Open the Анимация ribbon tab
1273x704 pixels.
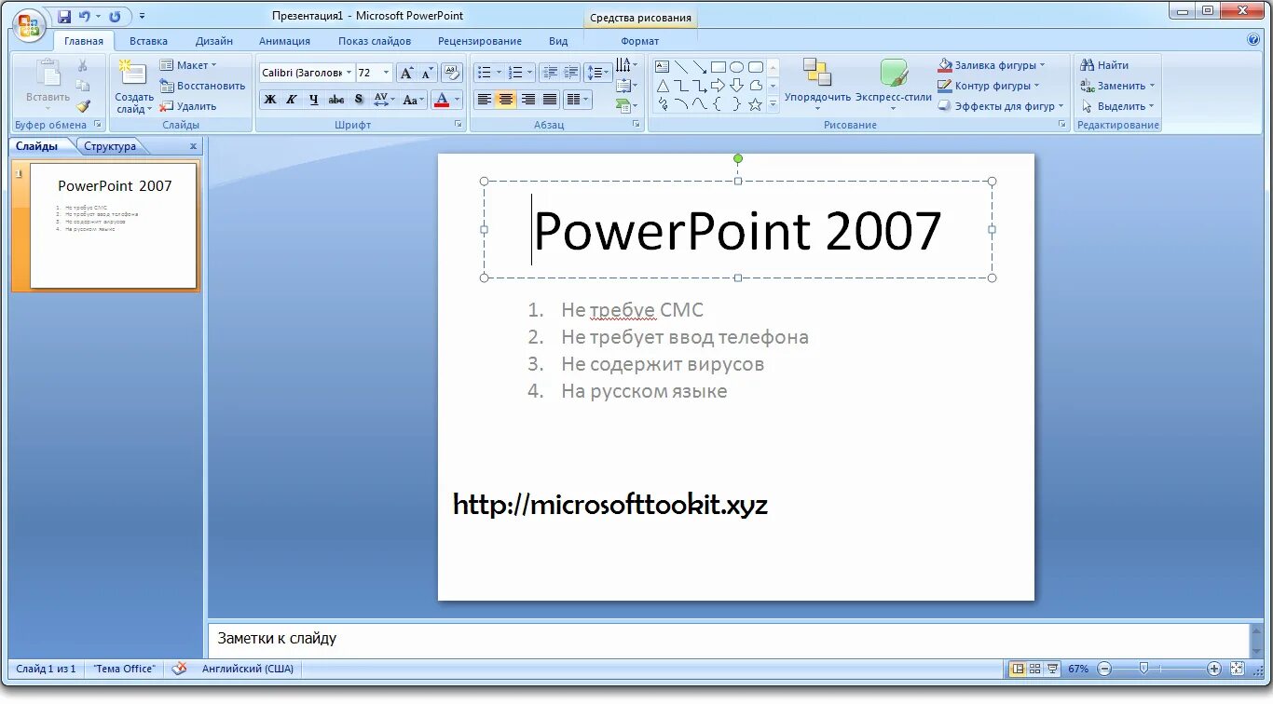pyautogui.click(x=284, y=41)
